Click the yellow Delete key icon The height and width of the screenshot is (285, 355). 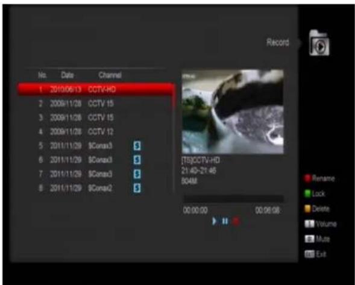pos(307,208)
